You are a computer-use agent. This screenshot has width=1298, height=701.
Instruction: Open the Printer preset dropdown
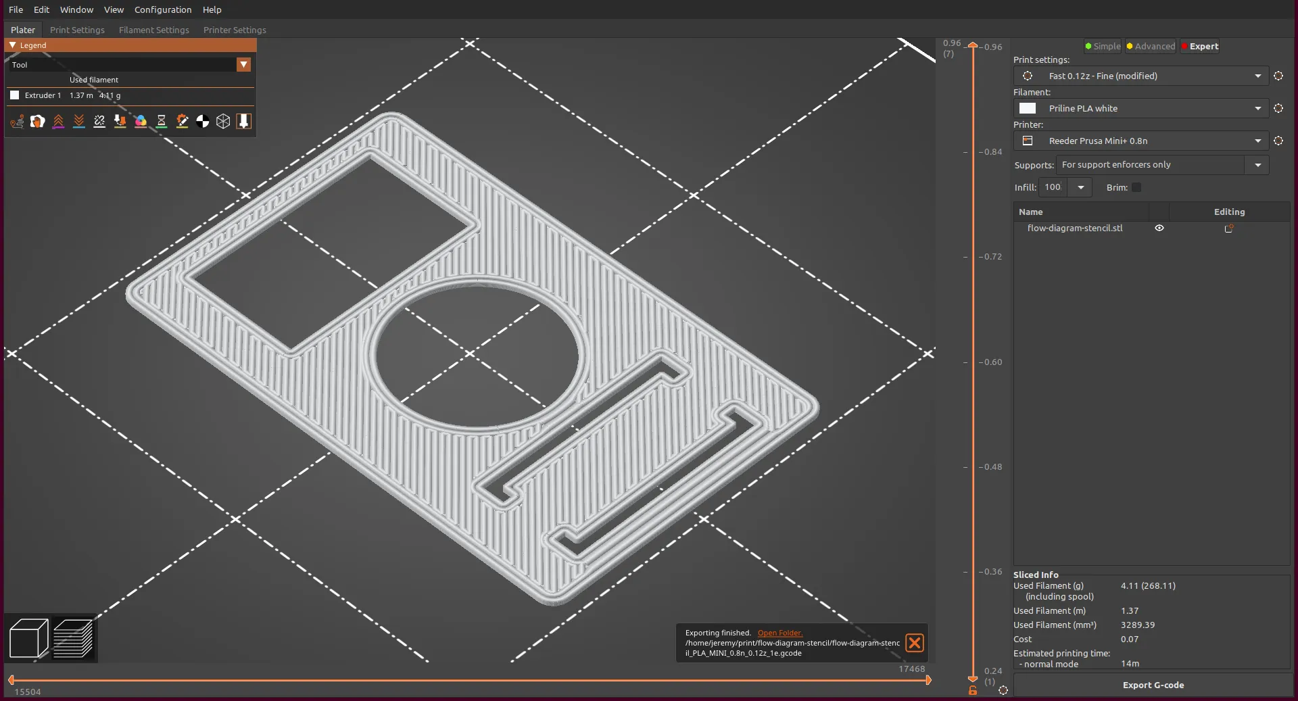(1257, 141)
